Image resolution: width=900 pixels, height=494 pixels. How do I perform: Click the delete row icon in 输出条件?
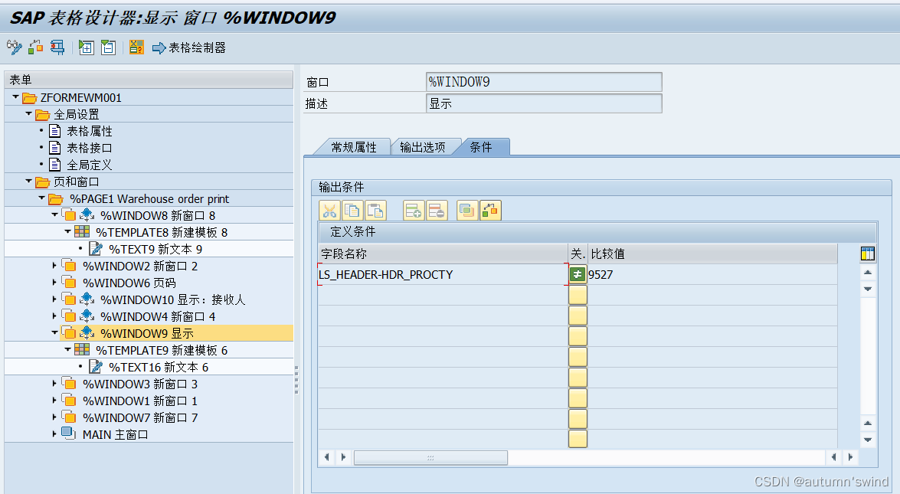point(437,211)
